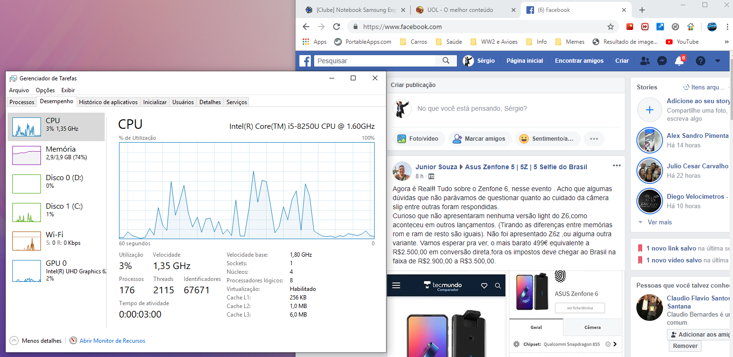The image size is (733, 357).
Task: Open the Exibir menu in Task Manager
Action: pos(68,90)
